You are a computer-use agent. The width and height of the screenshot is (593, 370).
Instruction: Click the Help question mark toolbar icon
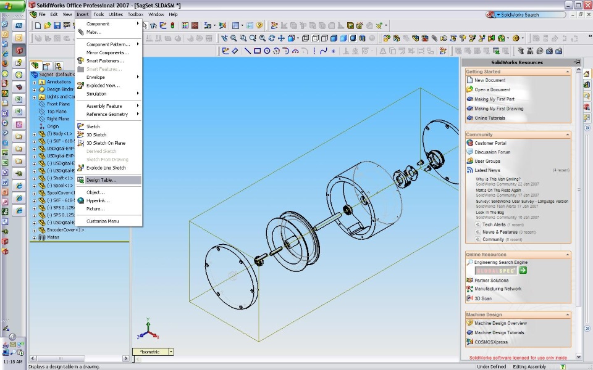click(259, 25)
